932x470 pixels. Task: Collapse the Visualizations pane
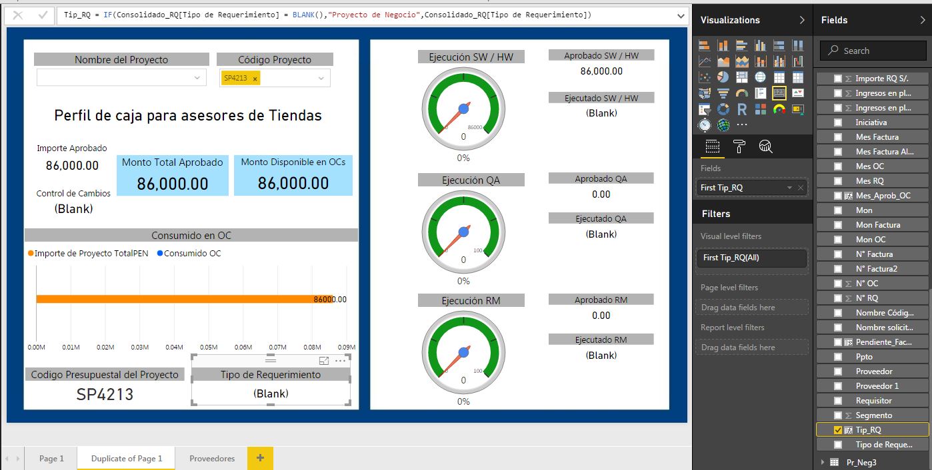click(x=802, y=20)
